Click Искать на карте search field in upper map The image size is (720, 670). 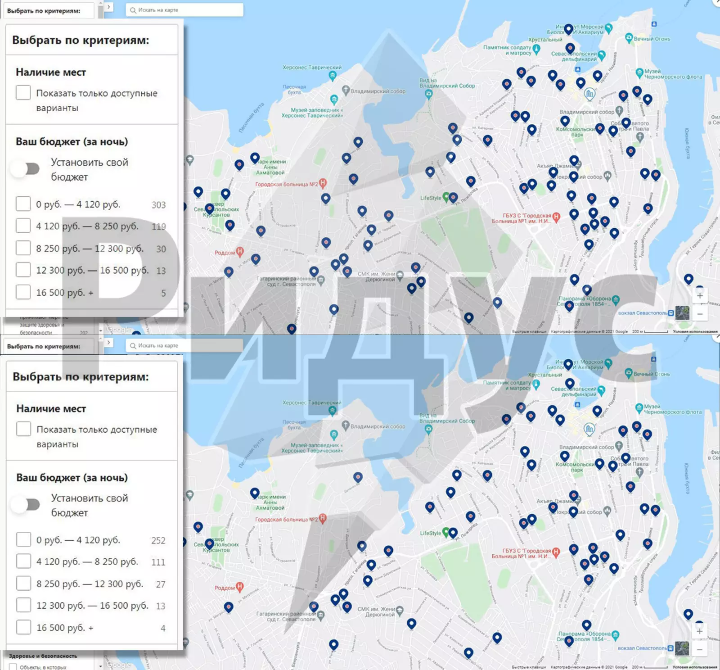tap(184, 10)
